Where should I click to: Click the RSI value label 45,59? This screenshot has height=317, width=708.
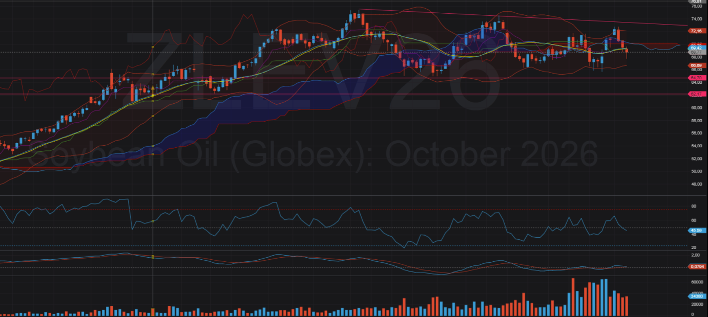(x=696, y=231)
